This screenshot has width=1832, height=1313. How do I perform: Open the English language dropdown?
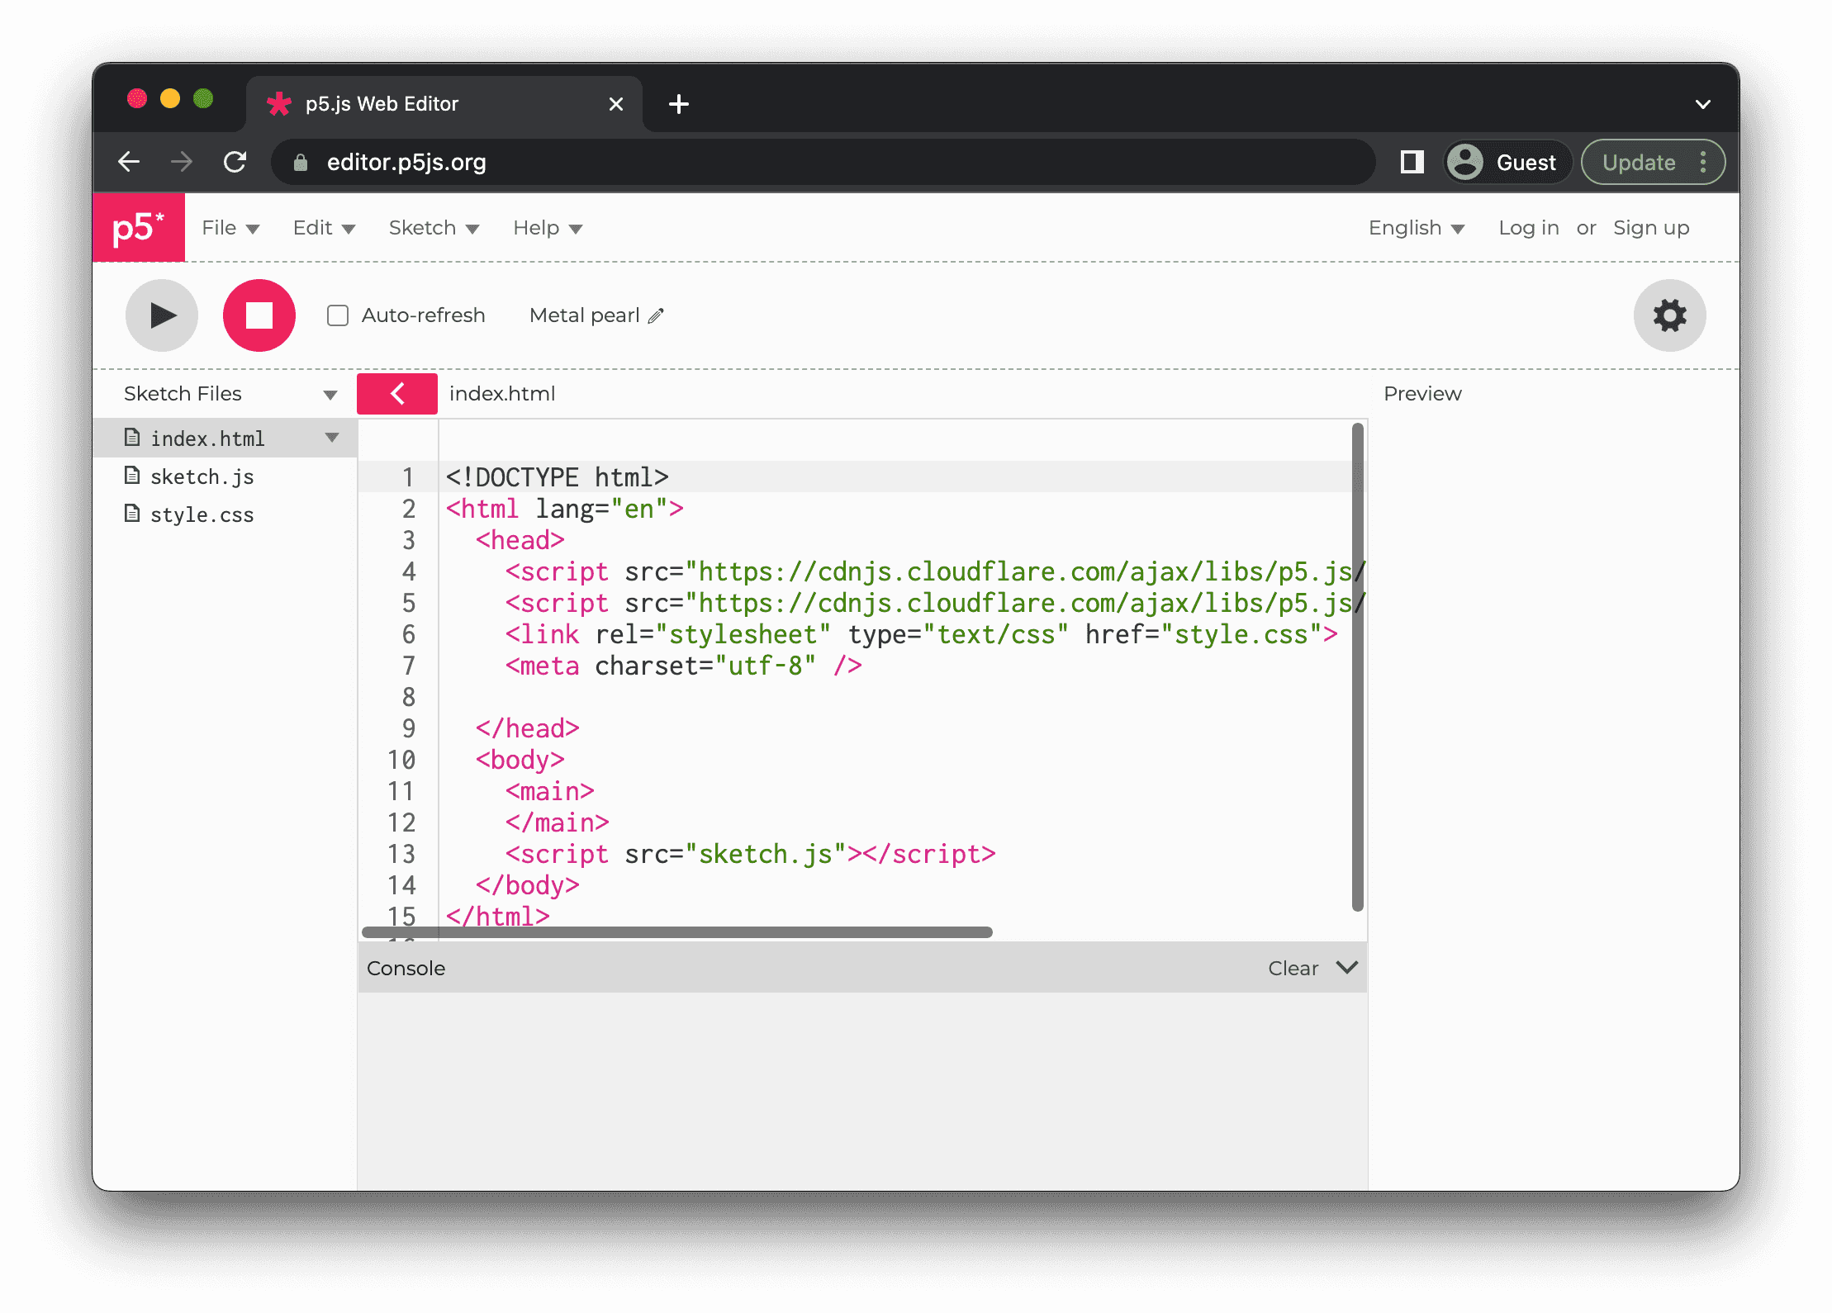pyautogui.click(x=1416, y=227)
